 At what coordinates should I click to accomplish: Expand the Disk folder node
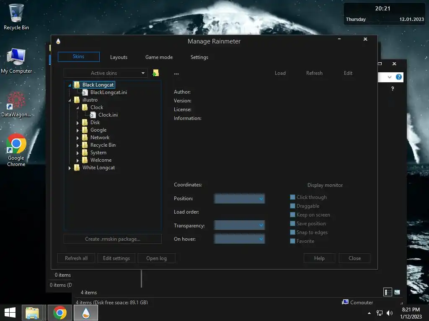(78, 123)
